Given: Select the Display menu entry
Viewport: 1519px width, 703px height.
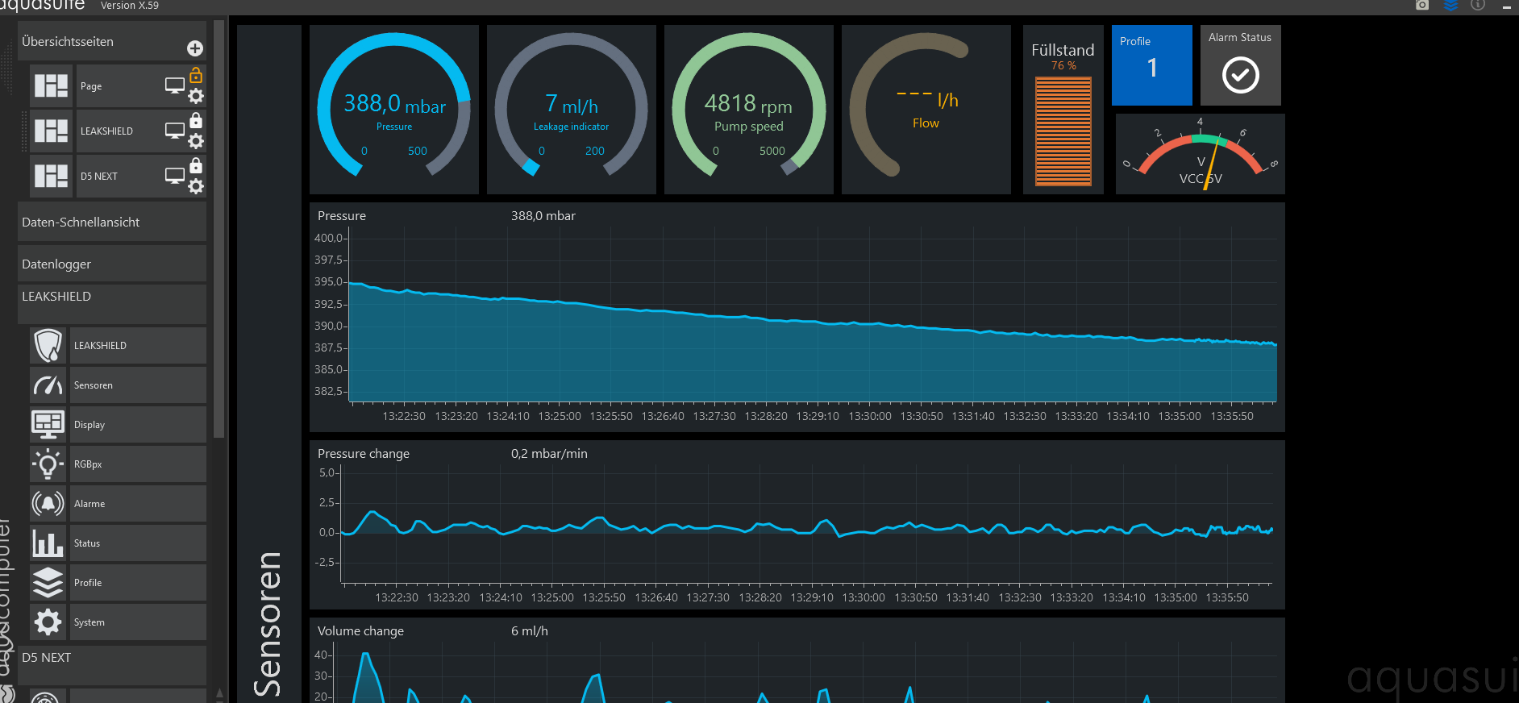Looking at the screenshot, I should tap(138, 425).
